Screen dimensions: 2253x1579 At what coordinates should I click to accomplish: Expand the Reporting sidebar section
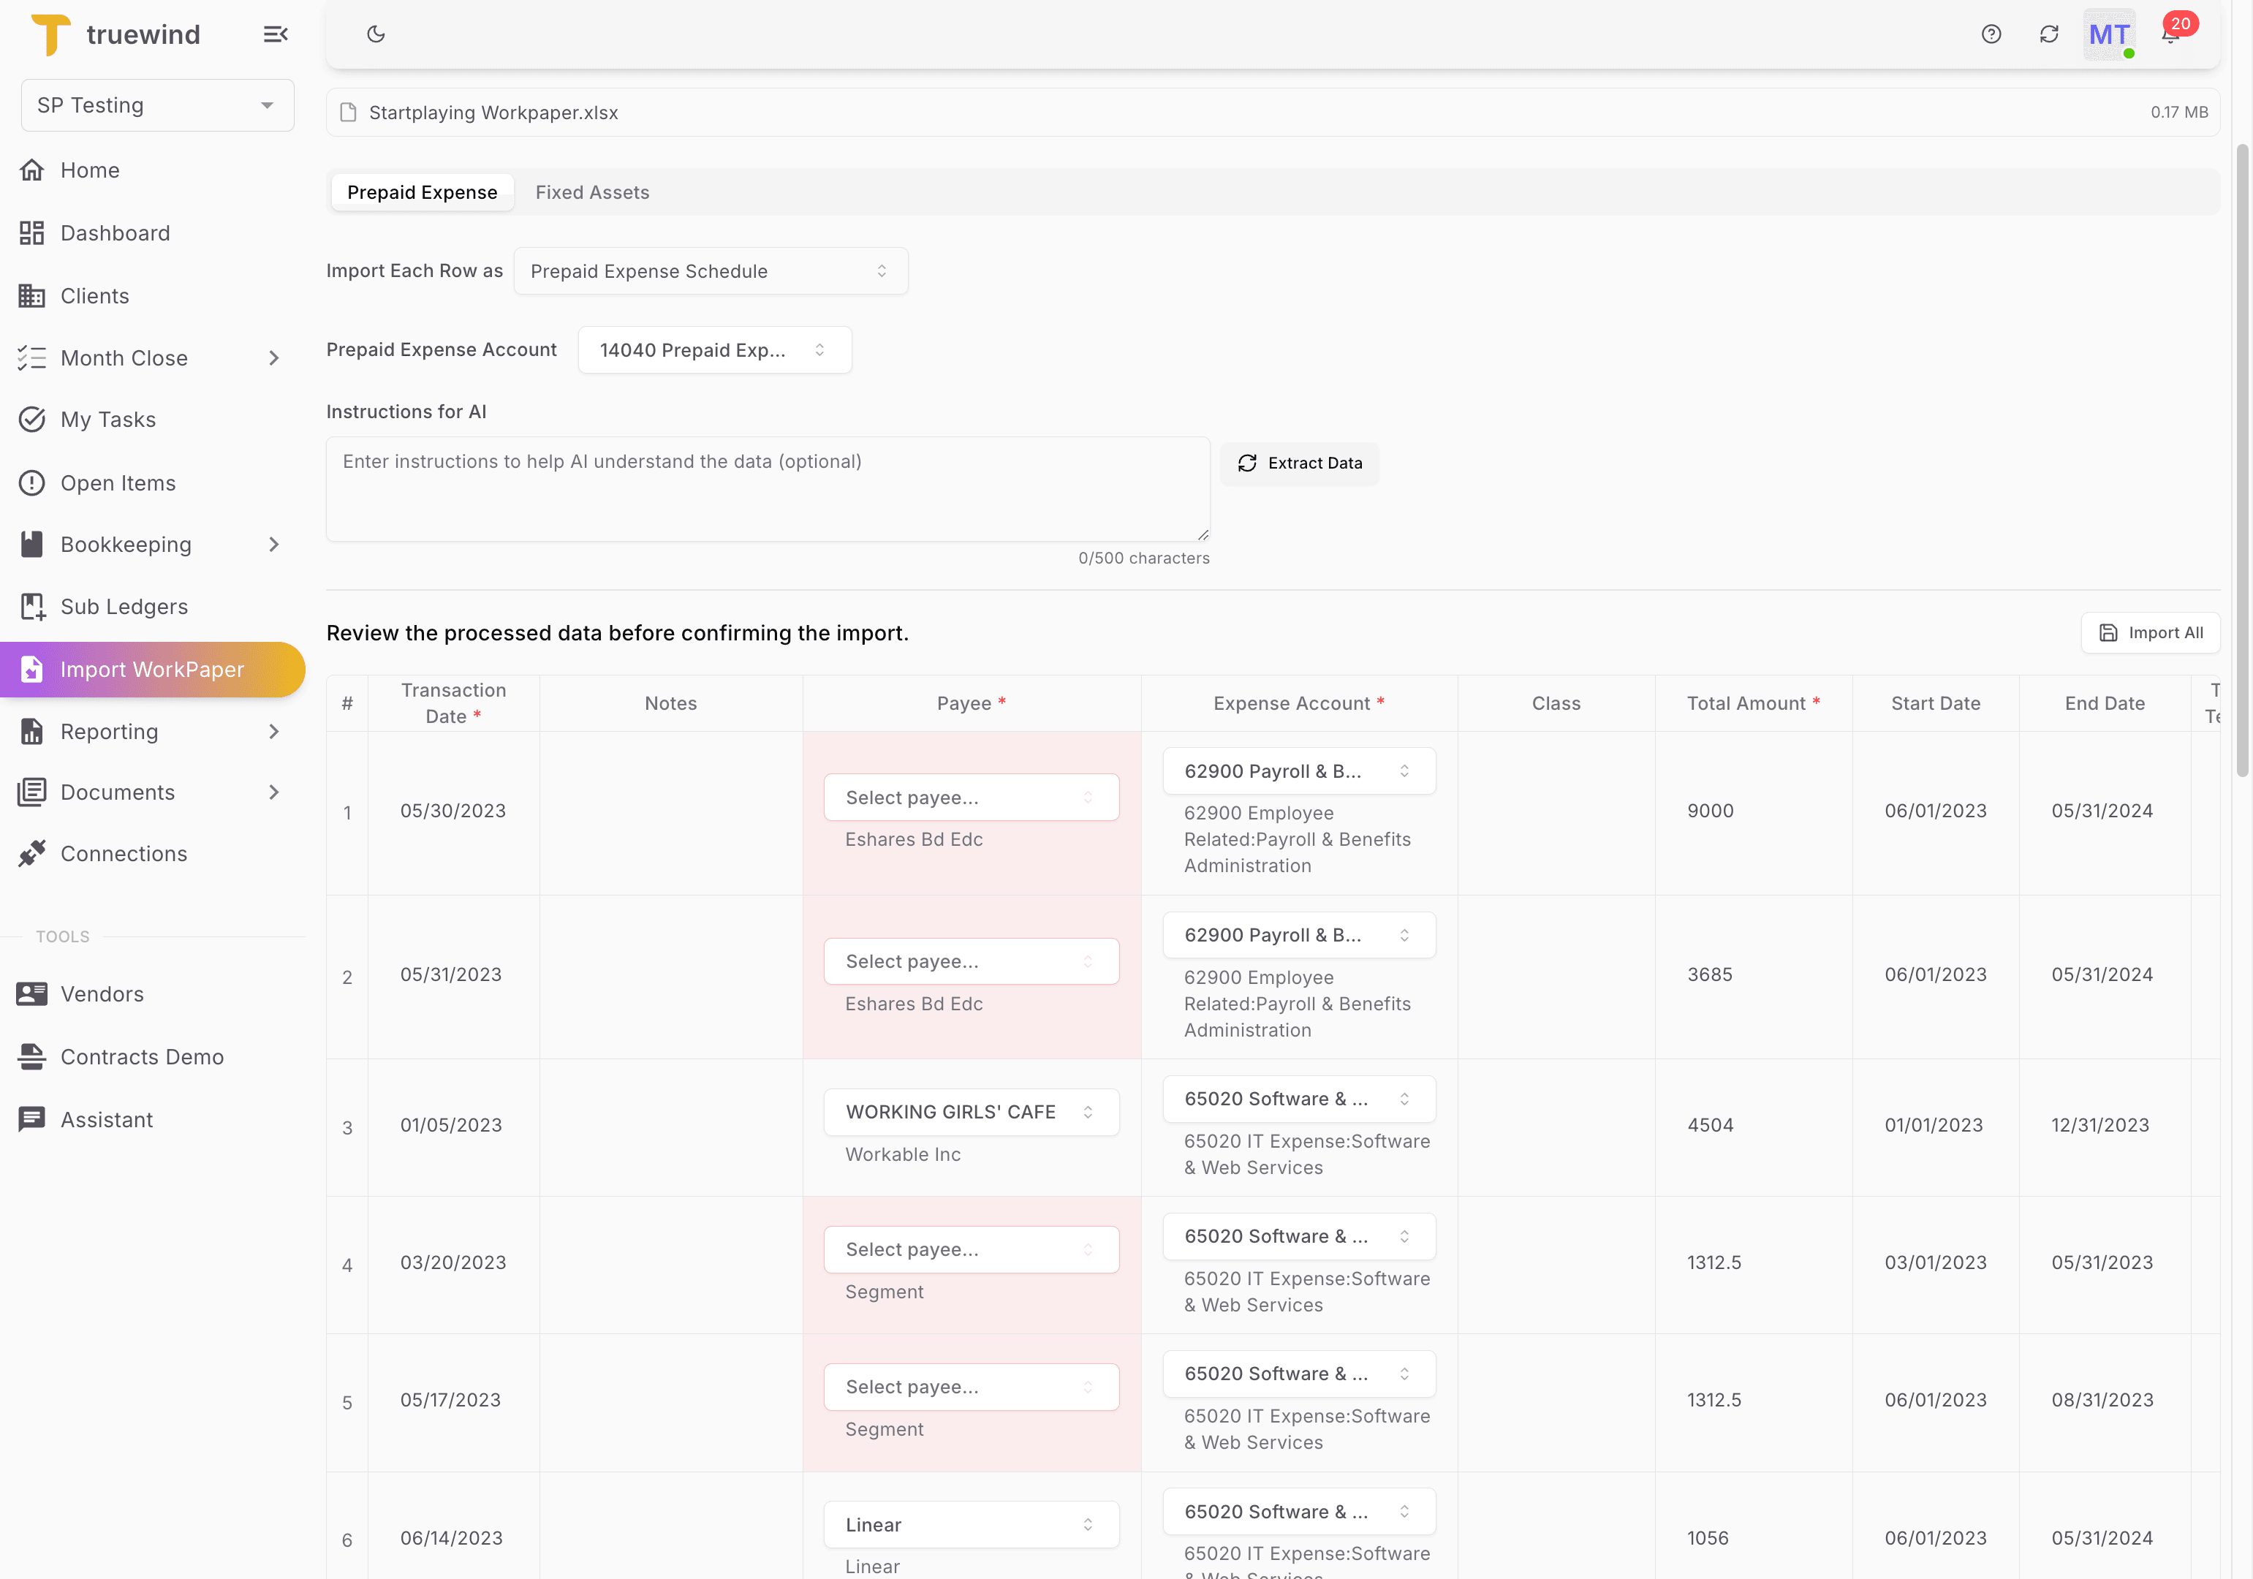(x=109, y=731)
